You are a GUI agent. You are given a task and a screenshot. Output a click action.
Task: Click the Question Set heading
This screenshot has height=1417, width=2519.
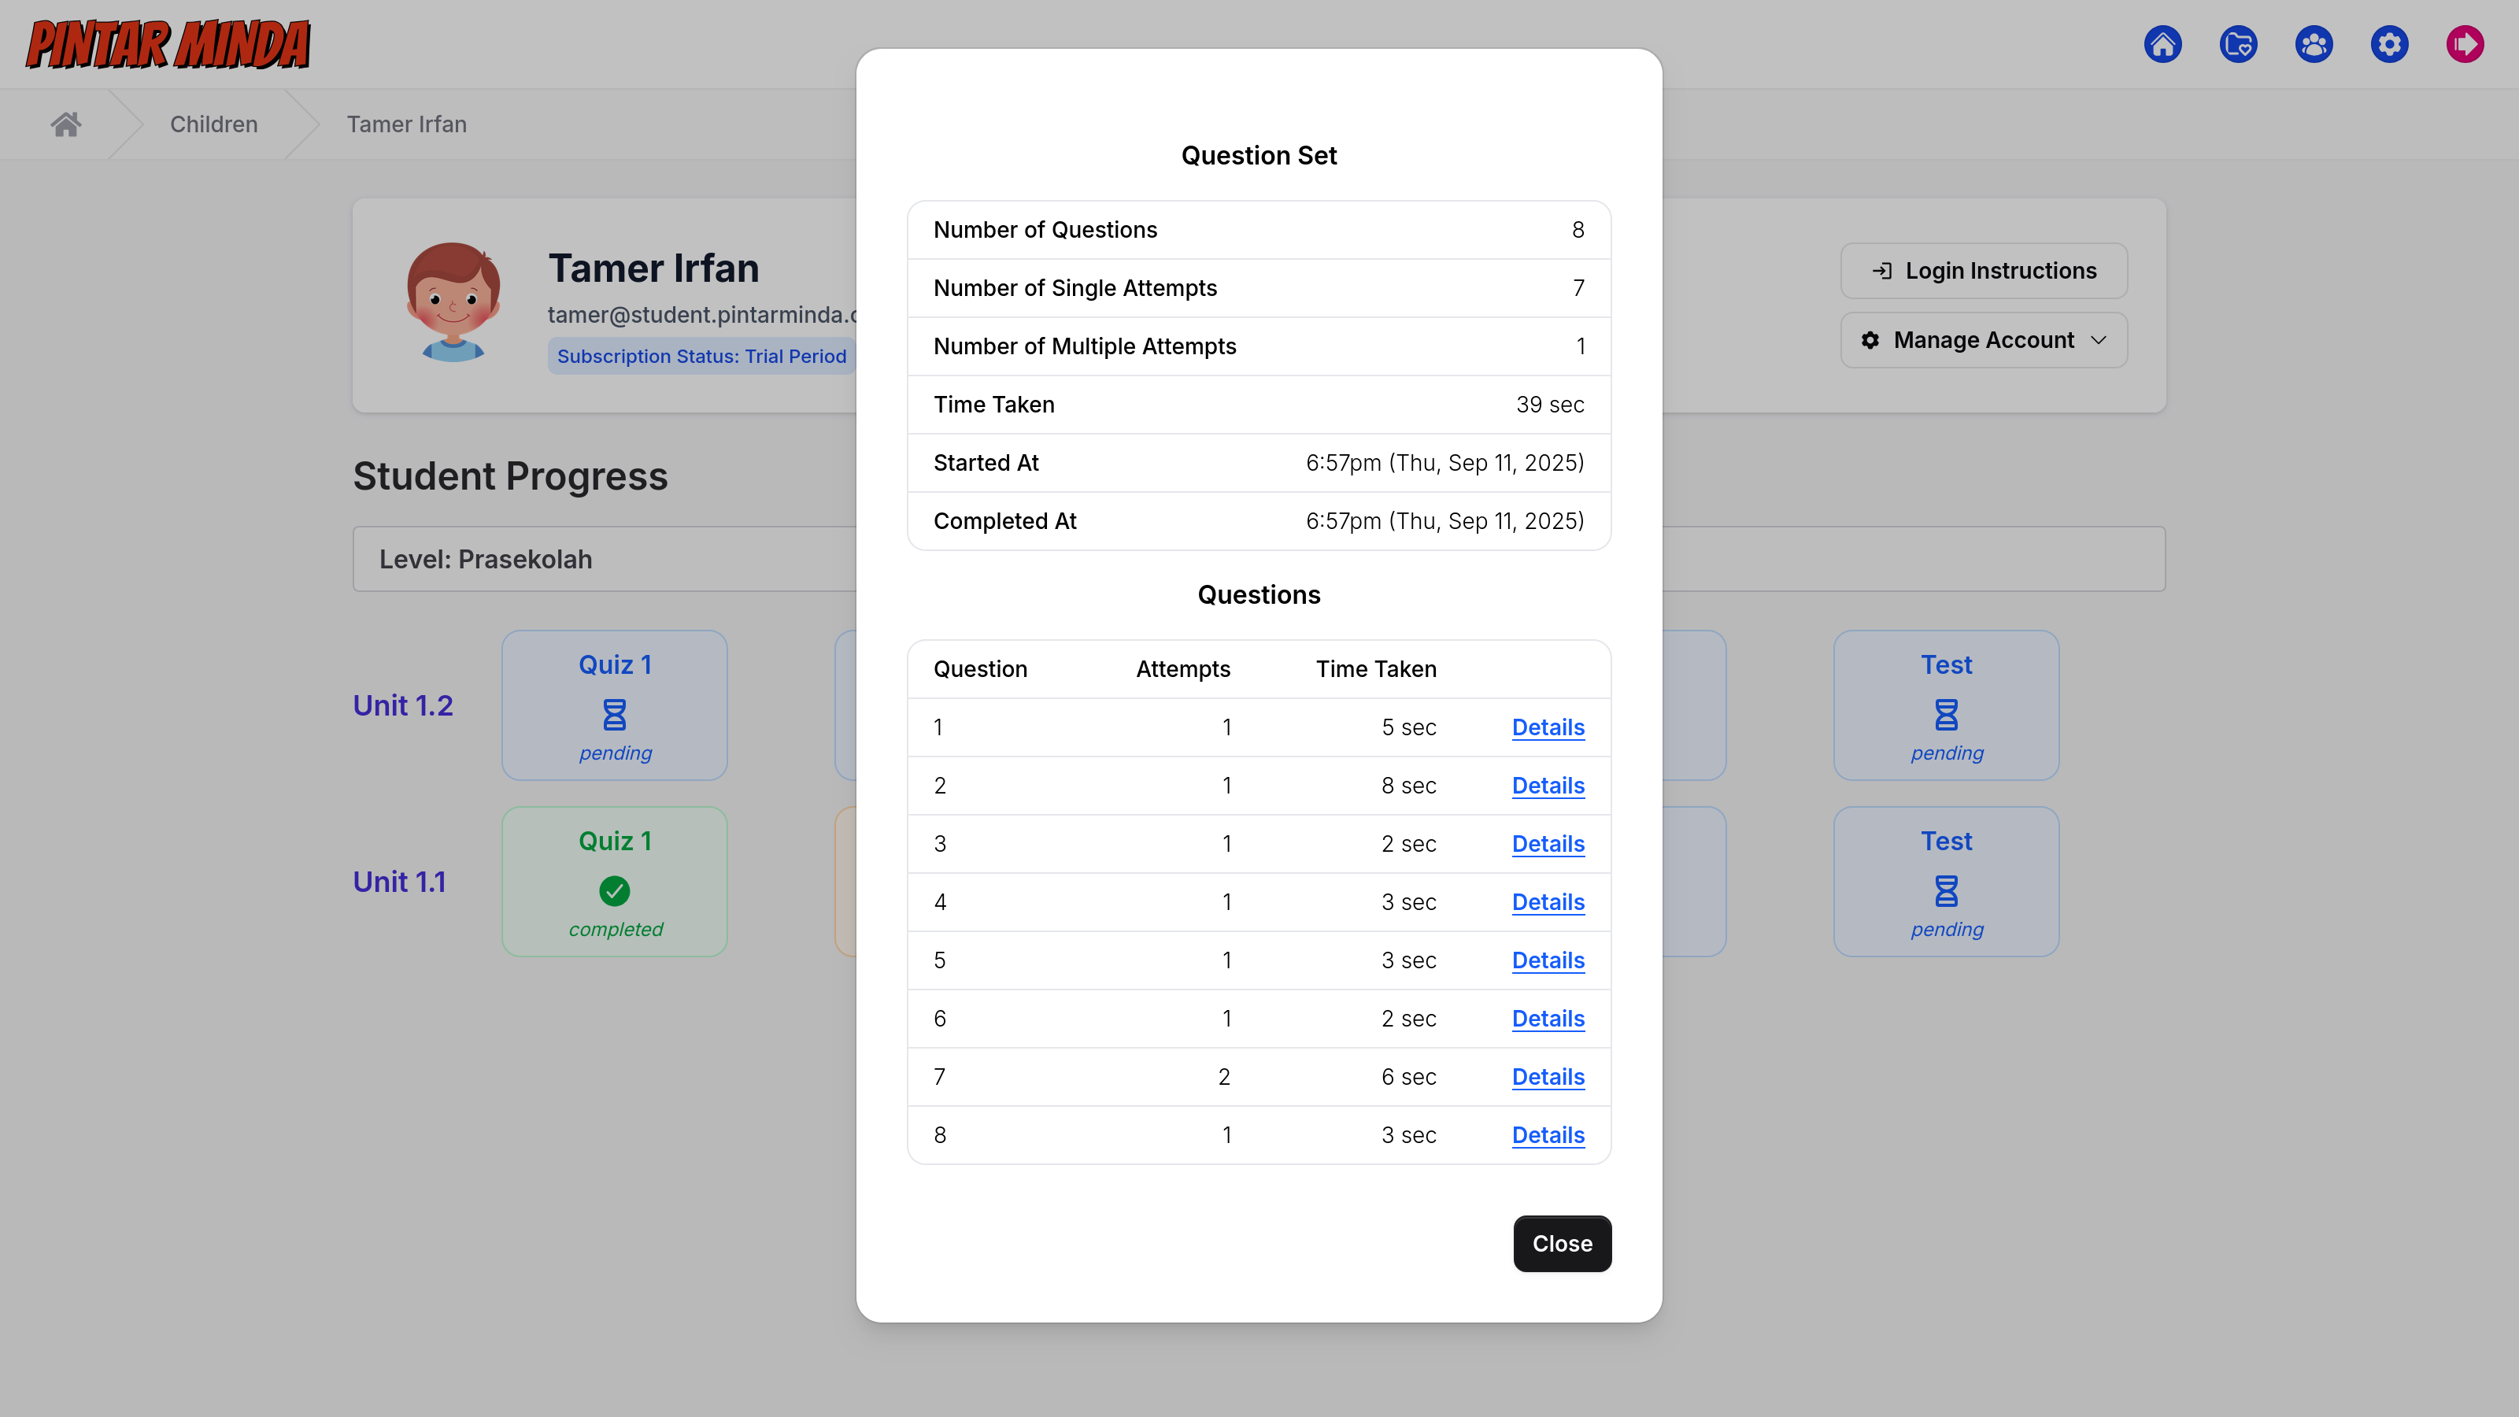[1259, 156]
